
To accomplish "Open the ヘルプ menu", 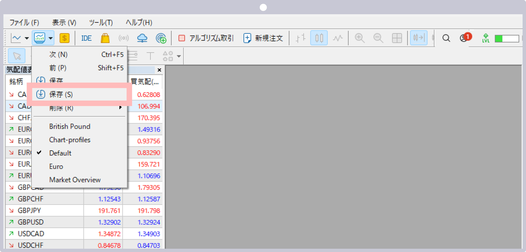I will coord(138,22).
